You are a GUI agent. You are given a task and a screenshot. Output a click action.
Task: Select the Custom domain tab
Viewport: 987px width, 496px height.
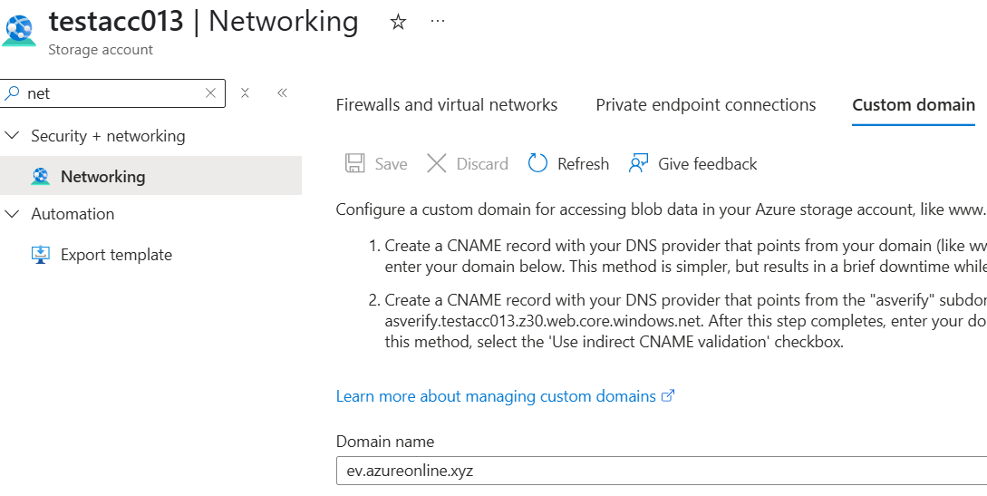(x=914, y=104)
